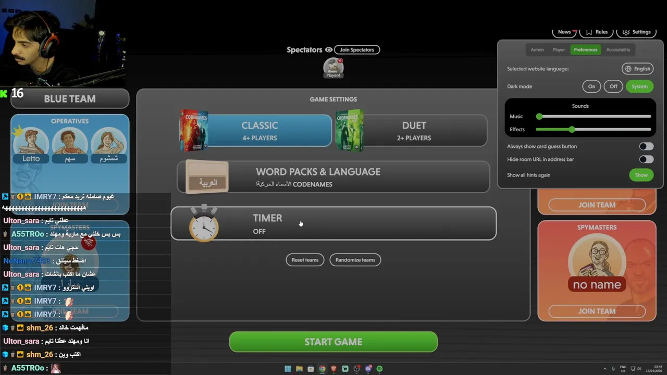Toggle Always show card guess button
Image resolution: width=667 pixels, height=375 pixels.
point(646,146)
